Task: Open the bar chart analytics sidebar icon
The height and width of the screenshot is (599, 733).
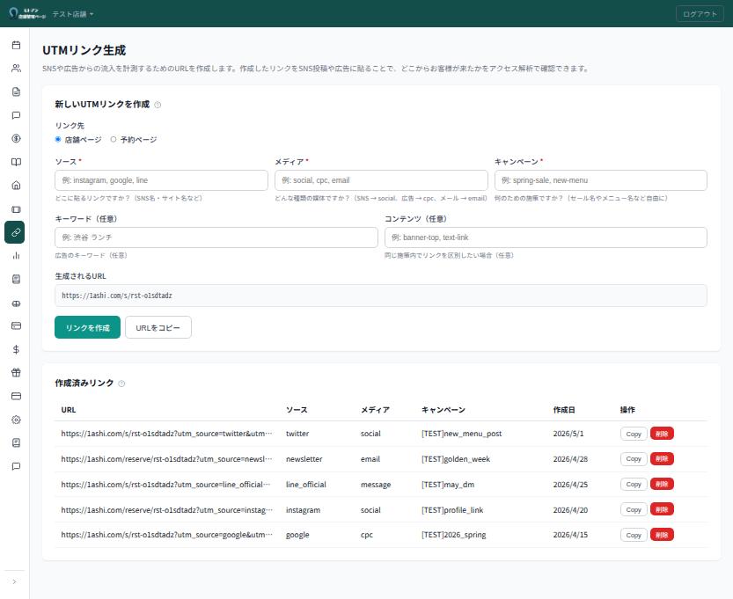Action: point(16,256)
